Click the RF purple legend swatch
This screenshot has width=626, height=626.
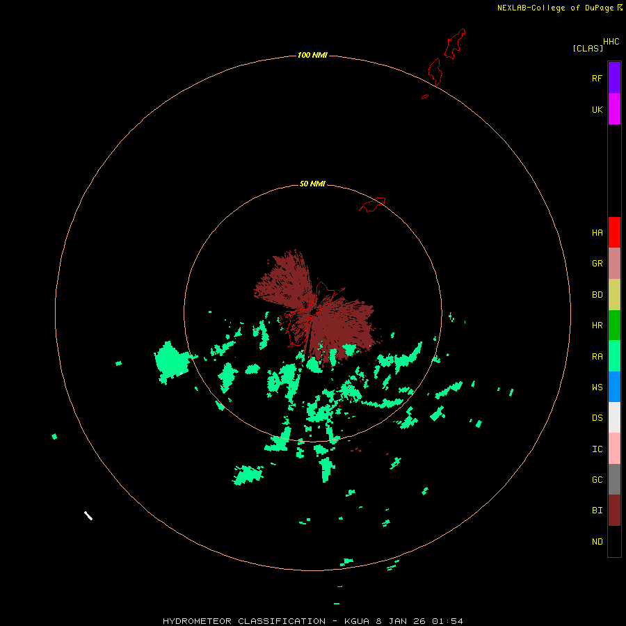coord(614,78)
